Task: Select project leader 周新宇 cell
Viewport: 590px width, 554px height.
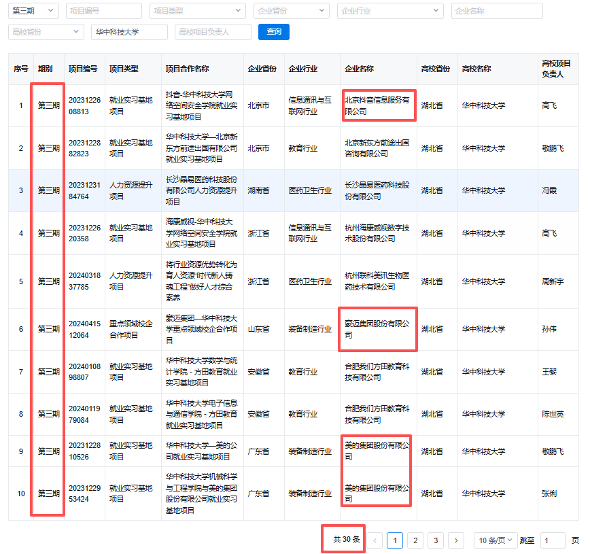Action: pyautogui.click(x=558, y=281)
